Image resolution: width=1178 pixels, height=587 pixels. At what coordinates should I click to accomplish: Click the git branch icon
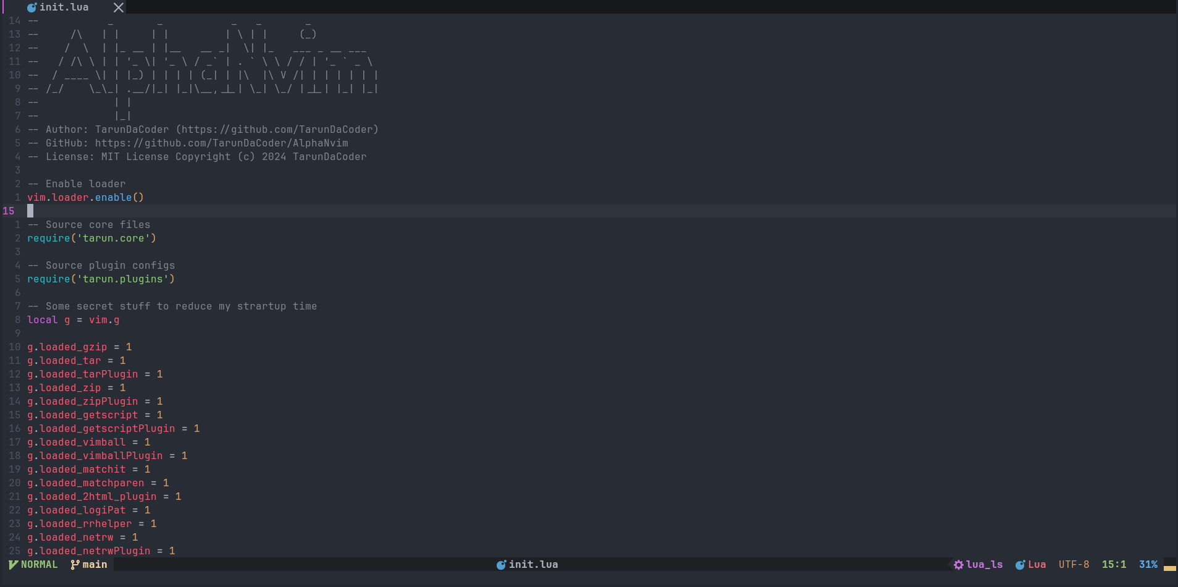[75, 565]
